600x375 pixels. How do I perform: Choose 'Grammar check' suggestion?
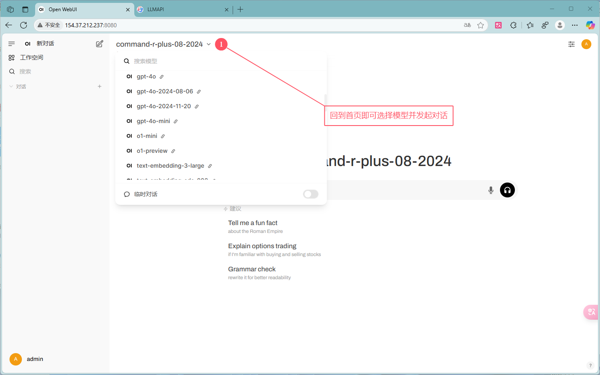coord(260,273)
